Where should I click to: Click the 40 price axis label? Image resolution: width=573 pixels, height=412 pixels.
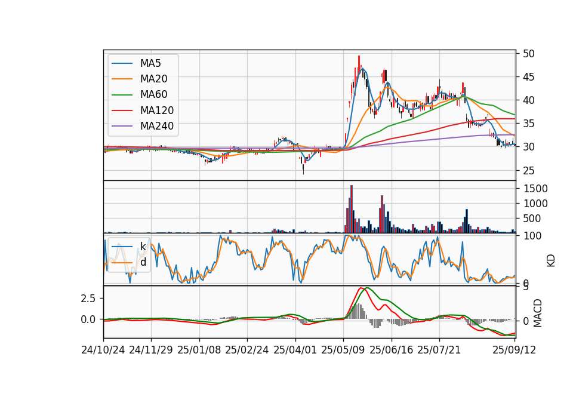[x=529, y=100]
